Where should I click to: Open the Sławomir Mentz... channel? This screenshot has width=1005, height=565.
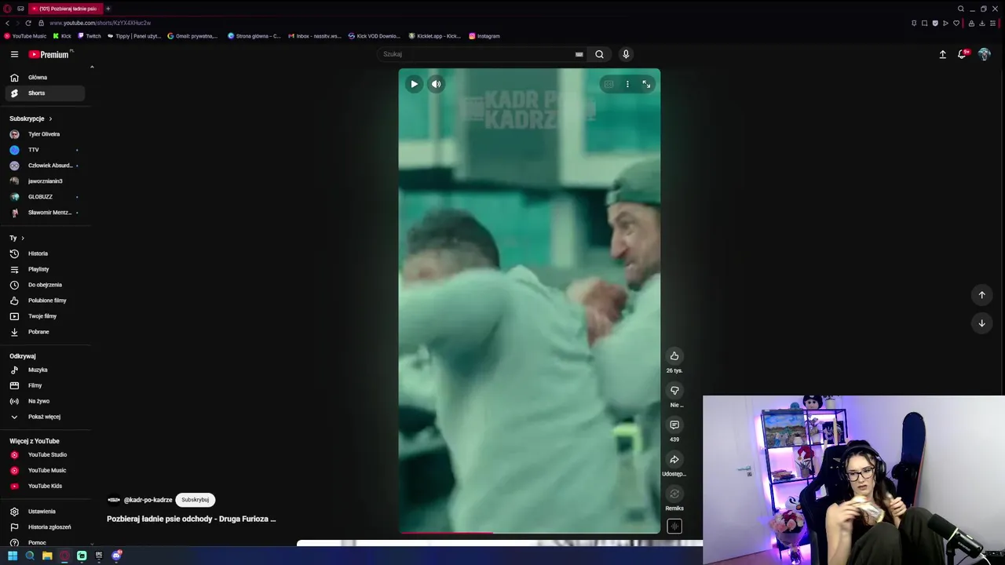pyautogui.click(x=45, y=213)
